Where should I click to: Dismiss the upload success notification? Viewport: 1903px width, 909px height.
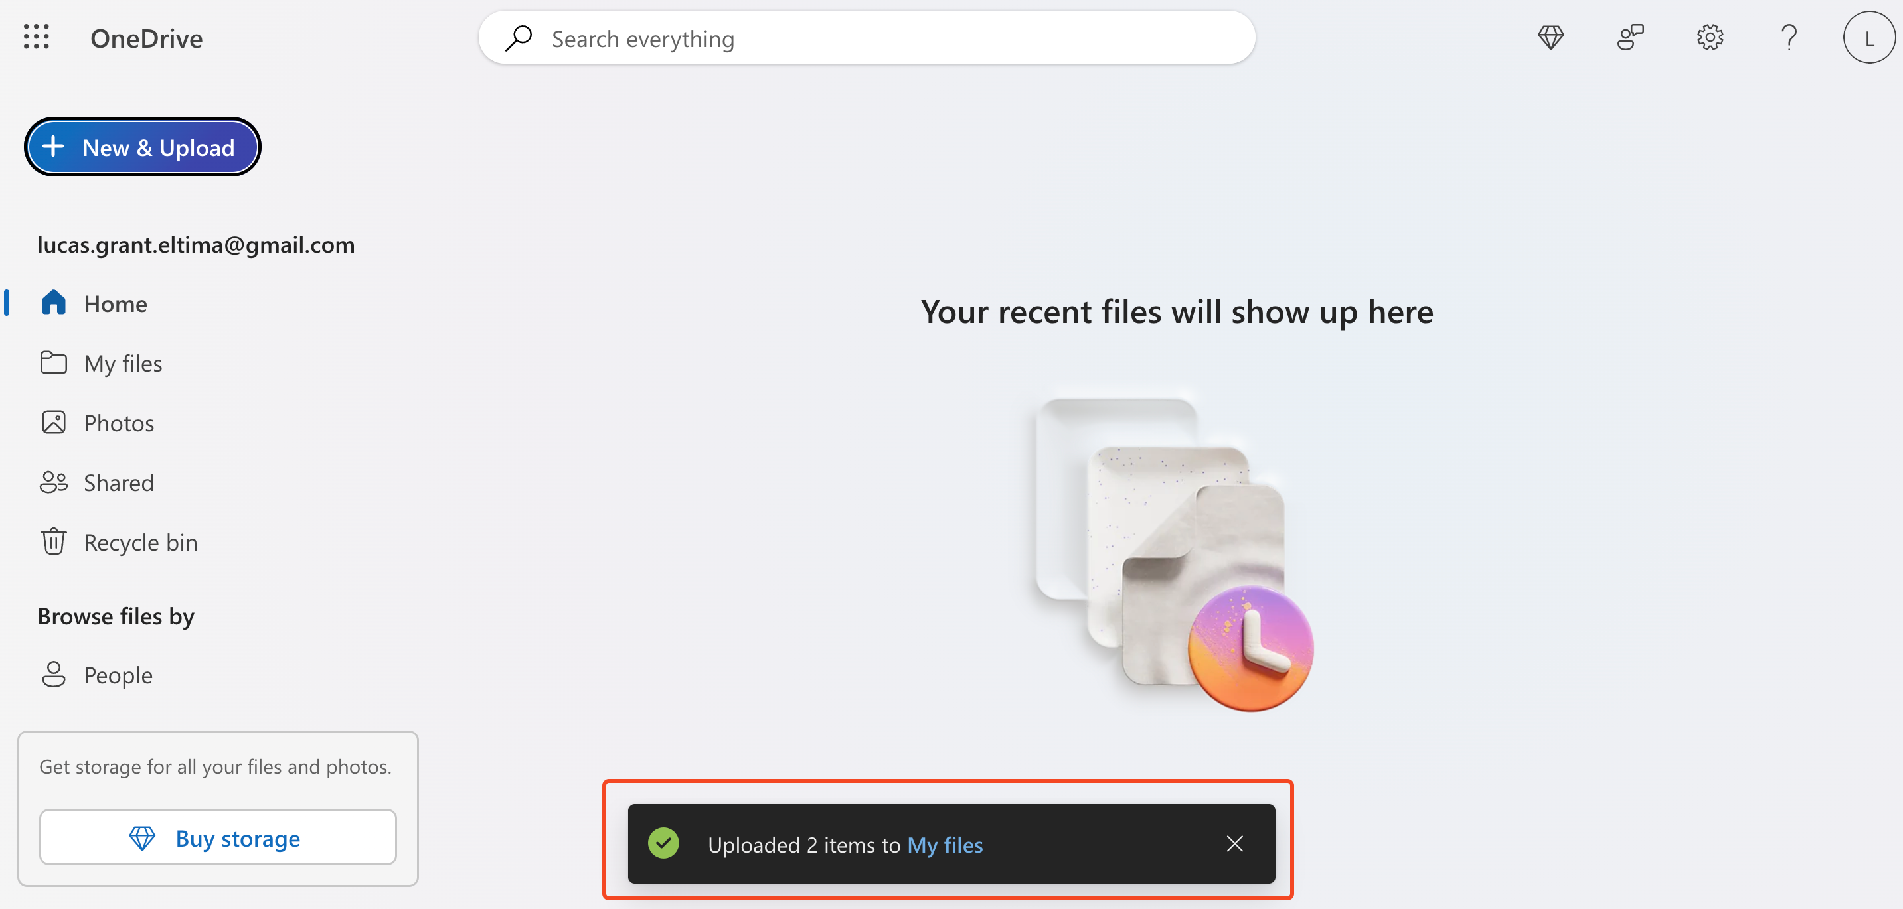[x=1236, y=843]
